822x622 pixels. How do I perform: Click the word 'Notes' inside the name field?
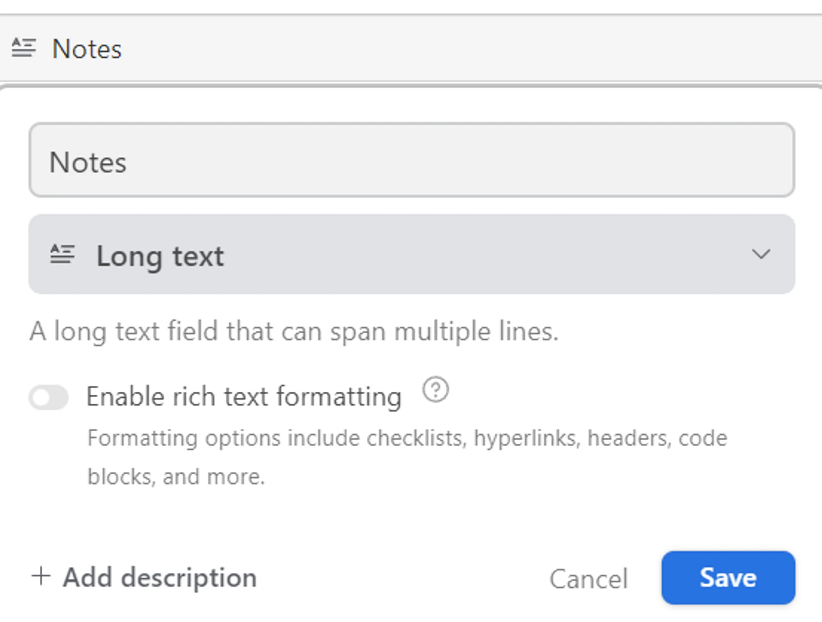pyautogui.click(x=88, y=163)
